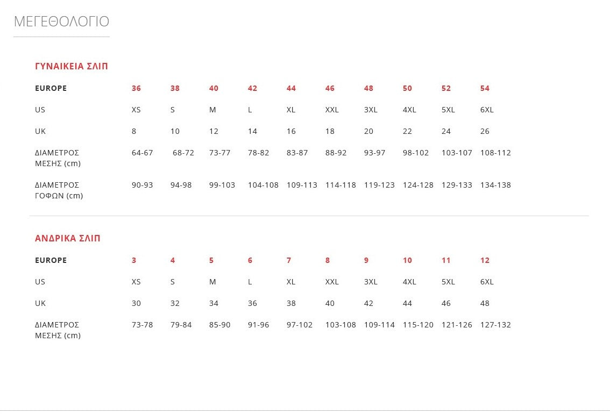
Task: Select the ΓΥΝΑΙΚΕΙΑ ΣΛΙΠ section title
Action: (71, 67)
